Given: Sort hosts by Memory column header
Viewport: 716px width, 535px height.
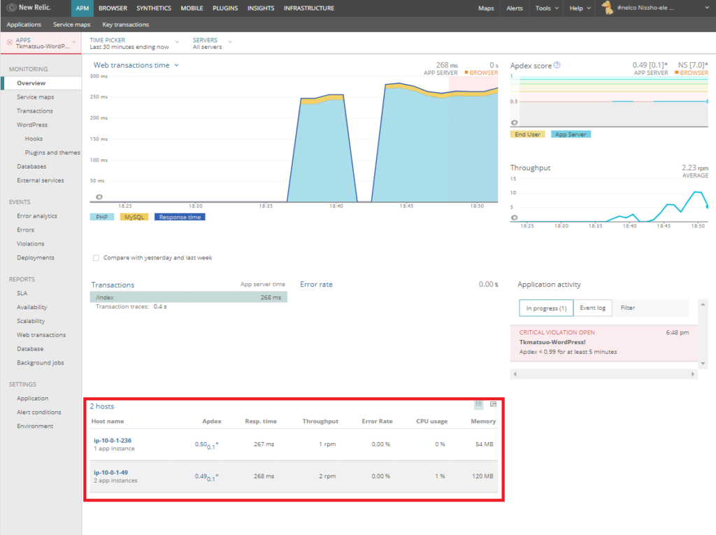Looking at the screenshot, I should (x=483, y=421).
